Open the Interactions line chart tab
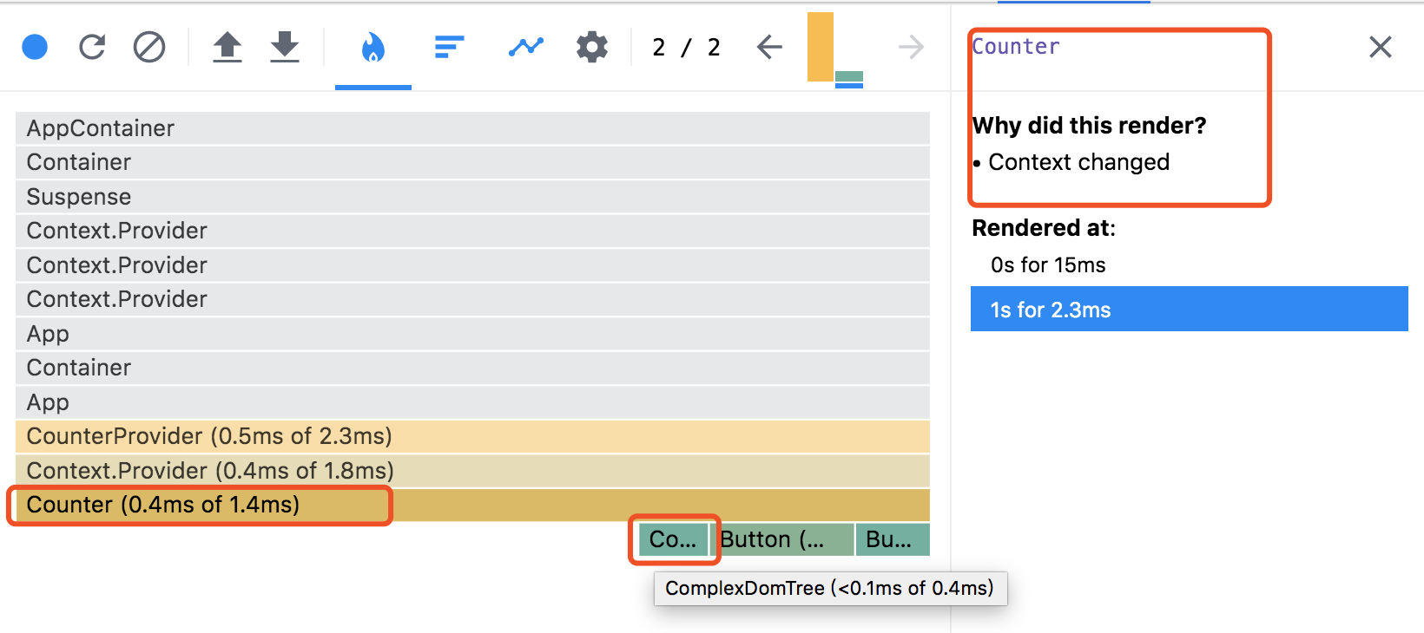1424x633 pixels. click(526, 47)
